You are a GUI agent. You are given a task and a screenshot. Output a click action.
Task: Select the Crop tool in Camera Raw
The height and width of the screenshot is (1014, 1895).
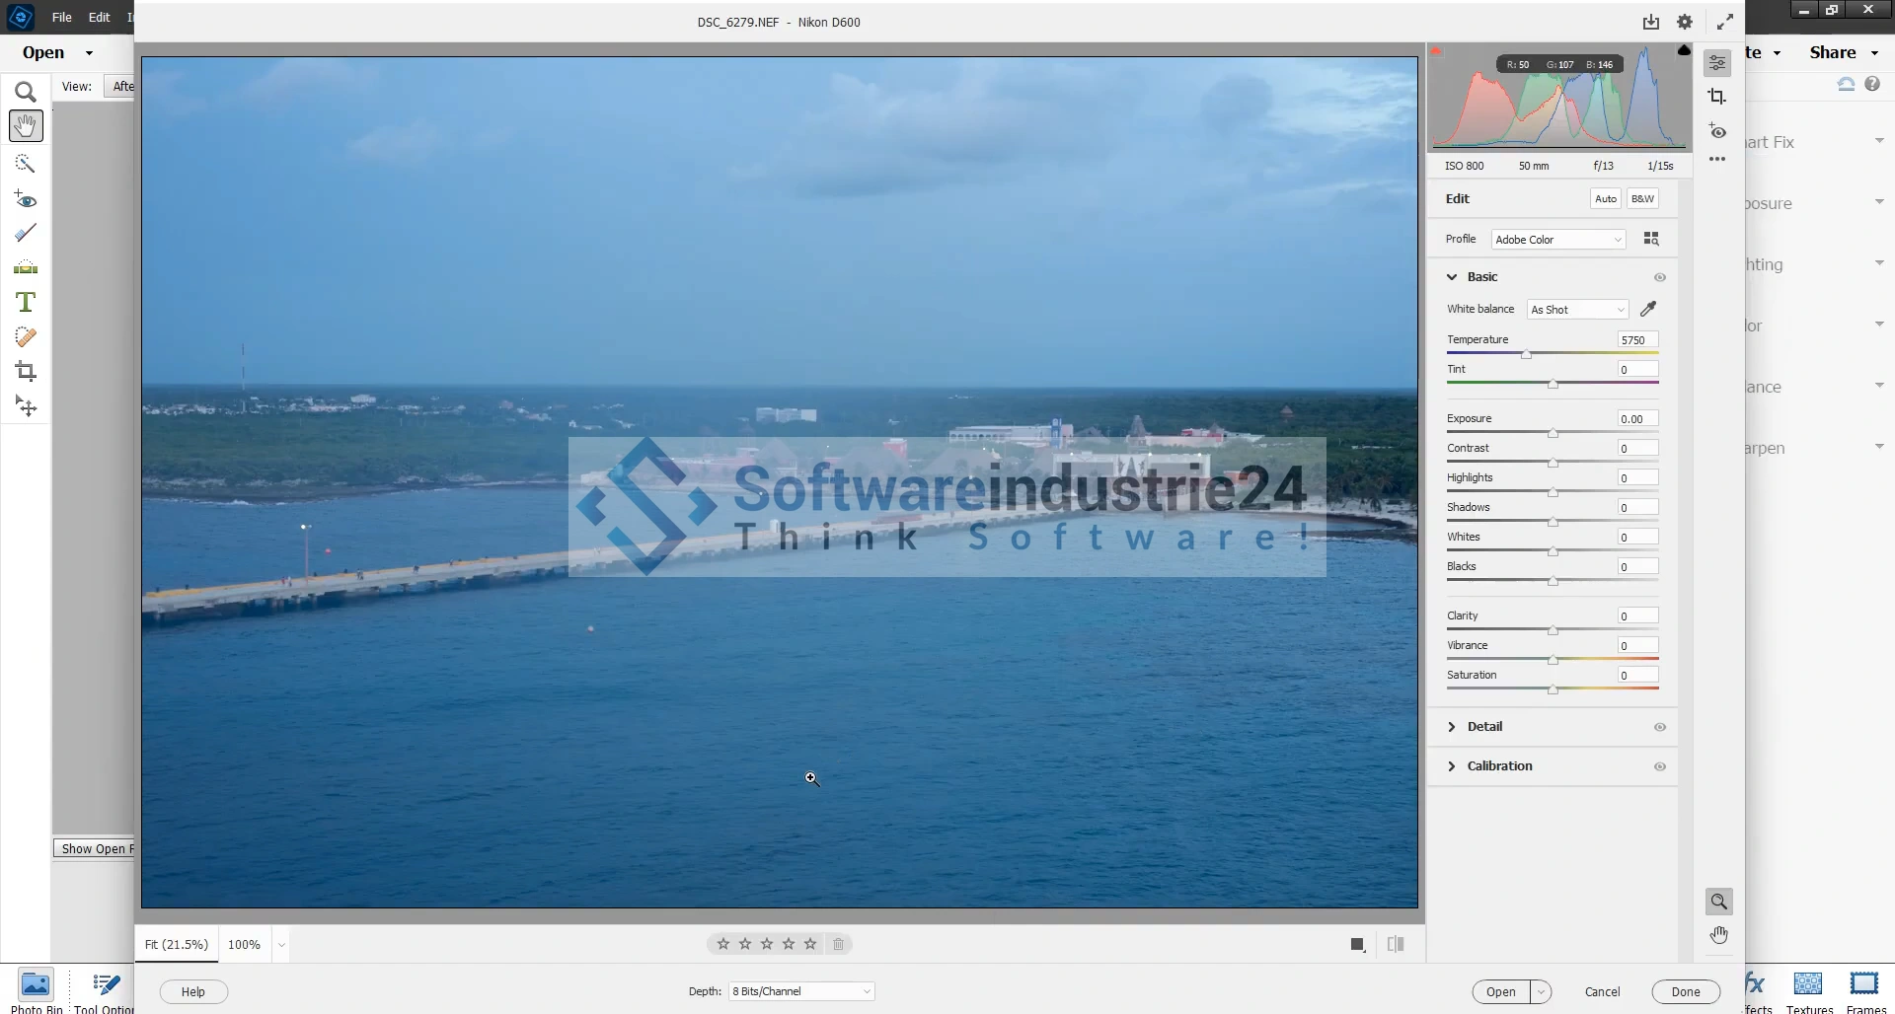pos(1717,97)
